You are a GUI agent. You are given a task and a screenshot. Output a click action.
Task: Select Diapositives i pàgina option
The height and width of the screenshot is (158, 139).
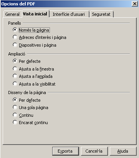pyautogui.click(x=35, y=45)
